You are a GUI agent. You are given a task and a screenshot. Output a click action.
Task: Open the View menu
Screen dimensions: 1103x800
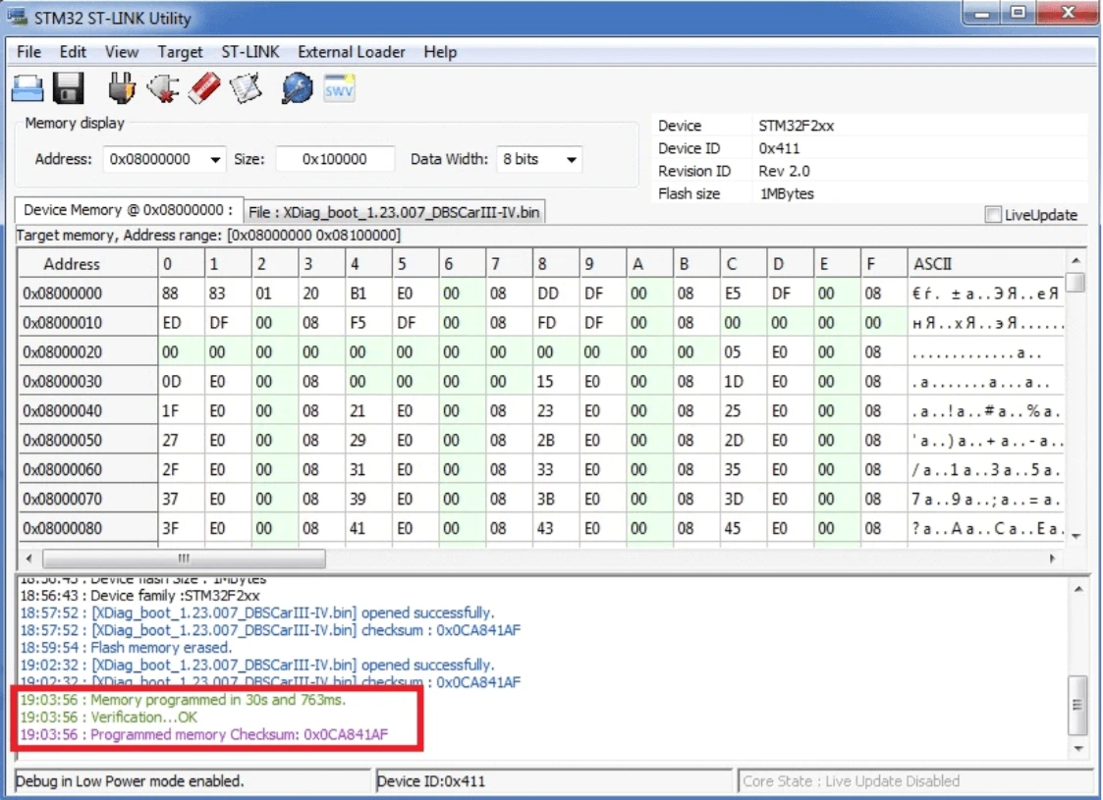[x=122, y=52]
